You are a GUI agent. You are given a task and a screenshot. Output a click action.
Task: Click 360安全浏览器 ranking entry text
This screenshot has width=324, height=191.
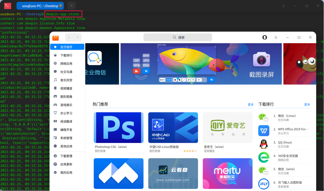[288, 156]
